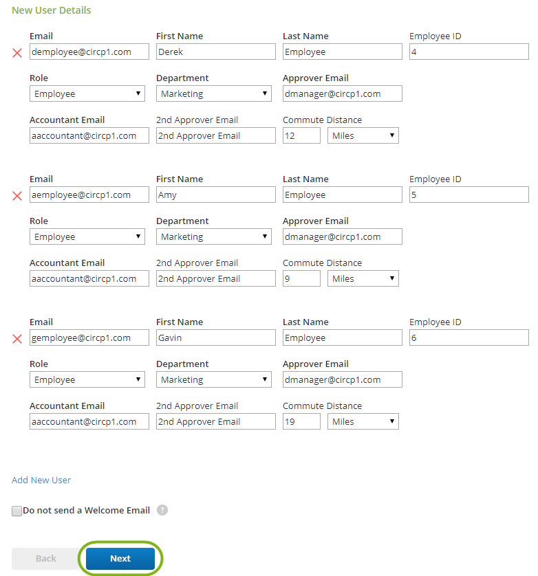Screen dimensions: 538x576
Task: Select Gavin's 2nd Approver Email field
Action: pyautogui.click(x=215, y=421)
